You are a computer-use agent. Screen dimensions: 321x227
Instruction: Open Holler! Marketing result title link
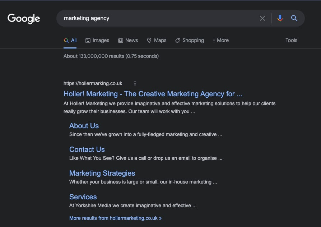pyautogui.click(x=153, y=94)
